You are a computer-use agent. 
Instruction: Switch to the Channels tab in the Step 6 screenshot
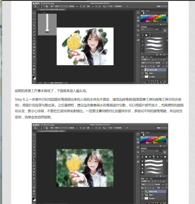click(x=147, y=179)
